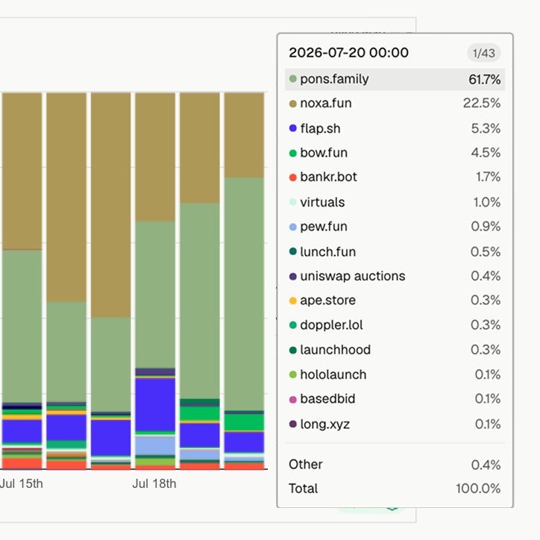The height and width of the screenshot is (540, 540).
Task: Click the 1/43 page indicator badge
Action: click(483, 53)
